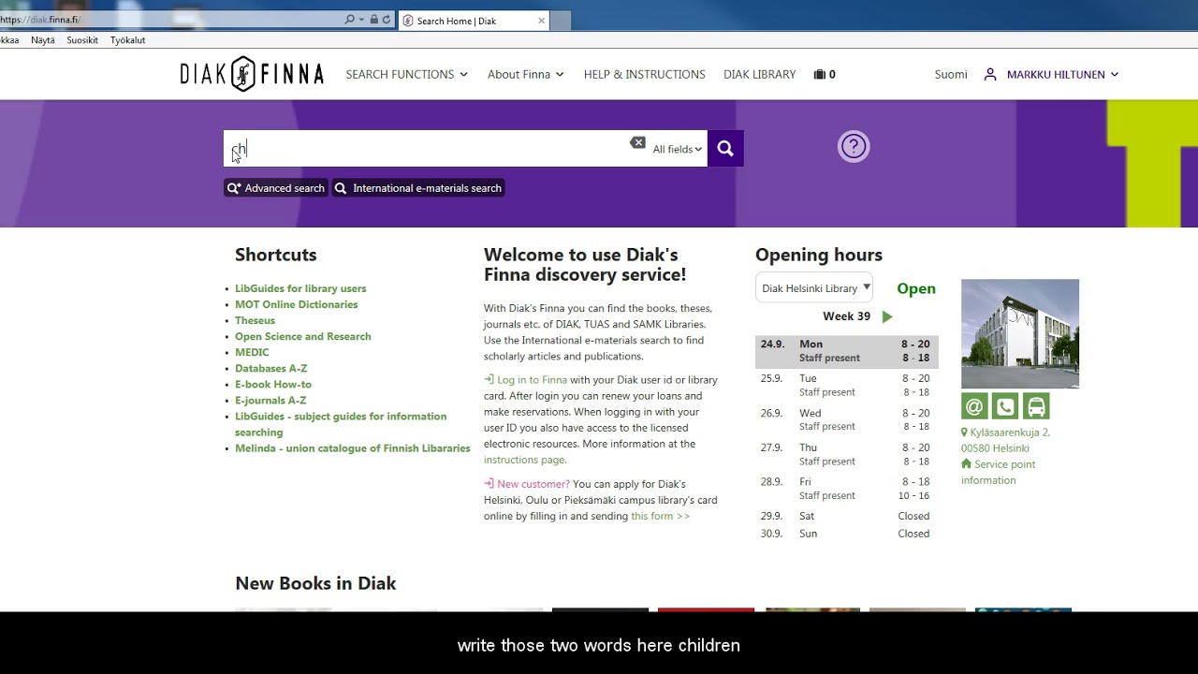Click the New Books in Diak heading
The width and height of the screenshot is (1198, 674).
point(315,583)
